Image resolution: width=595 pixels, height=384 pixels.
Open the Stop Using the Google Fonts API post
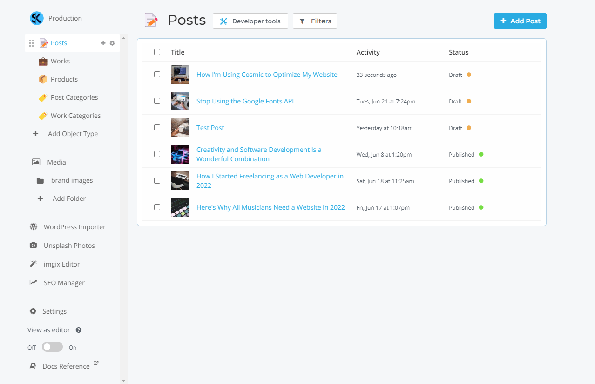[245, 101]
